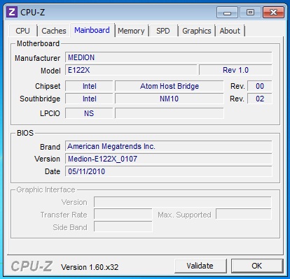Go to the Memory tab
This screenshot has height=279, width=290.
(131, 31)
